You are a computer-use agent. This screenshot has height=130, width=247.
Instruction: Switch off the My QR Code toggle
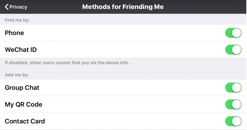(x=233, y=104)
